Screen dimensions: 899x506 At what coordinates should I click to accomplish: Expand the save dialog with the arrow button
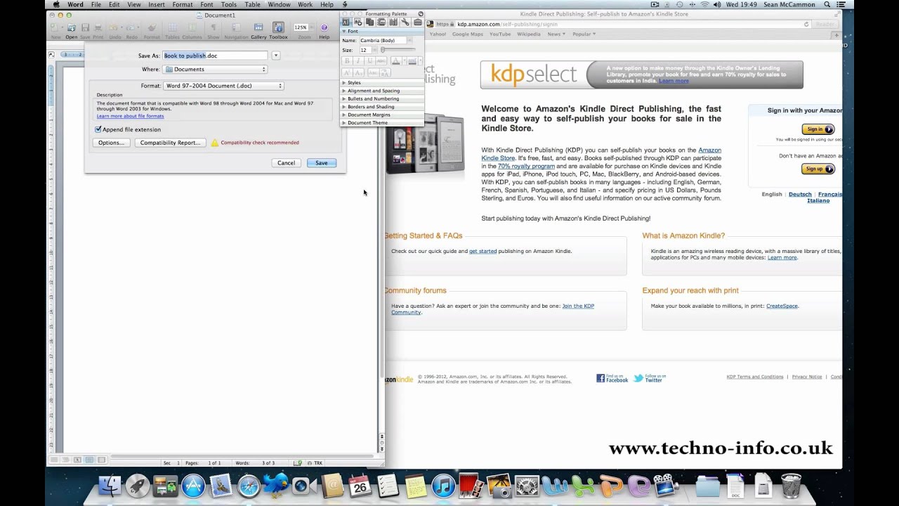click(x=275, y=56)
